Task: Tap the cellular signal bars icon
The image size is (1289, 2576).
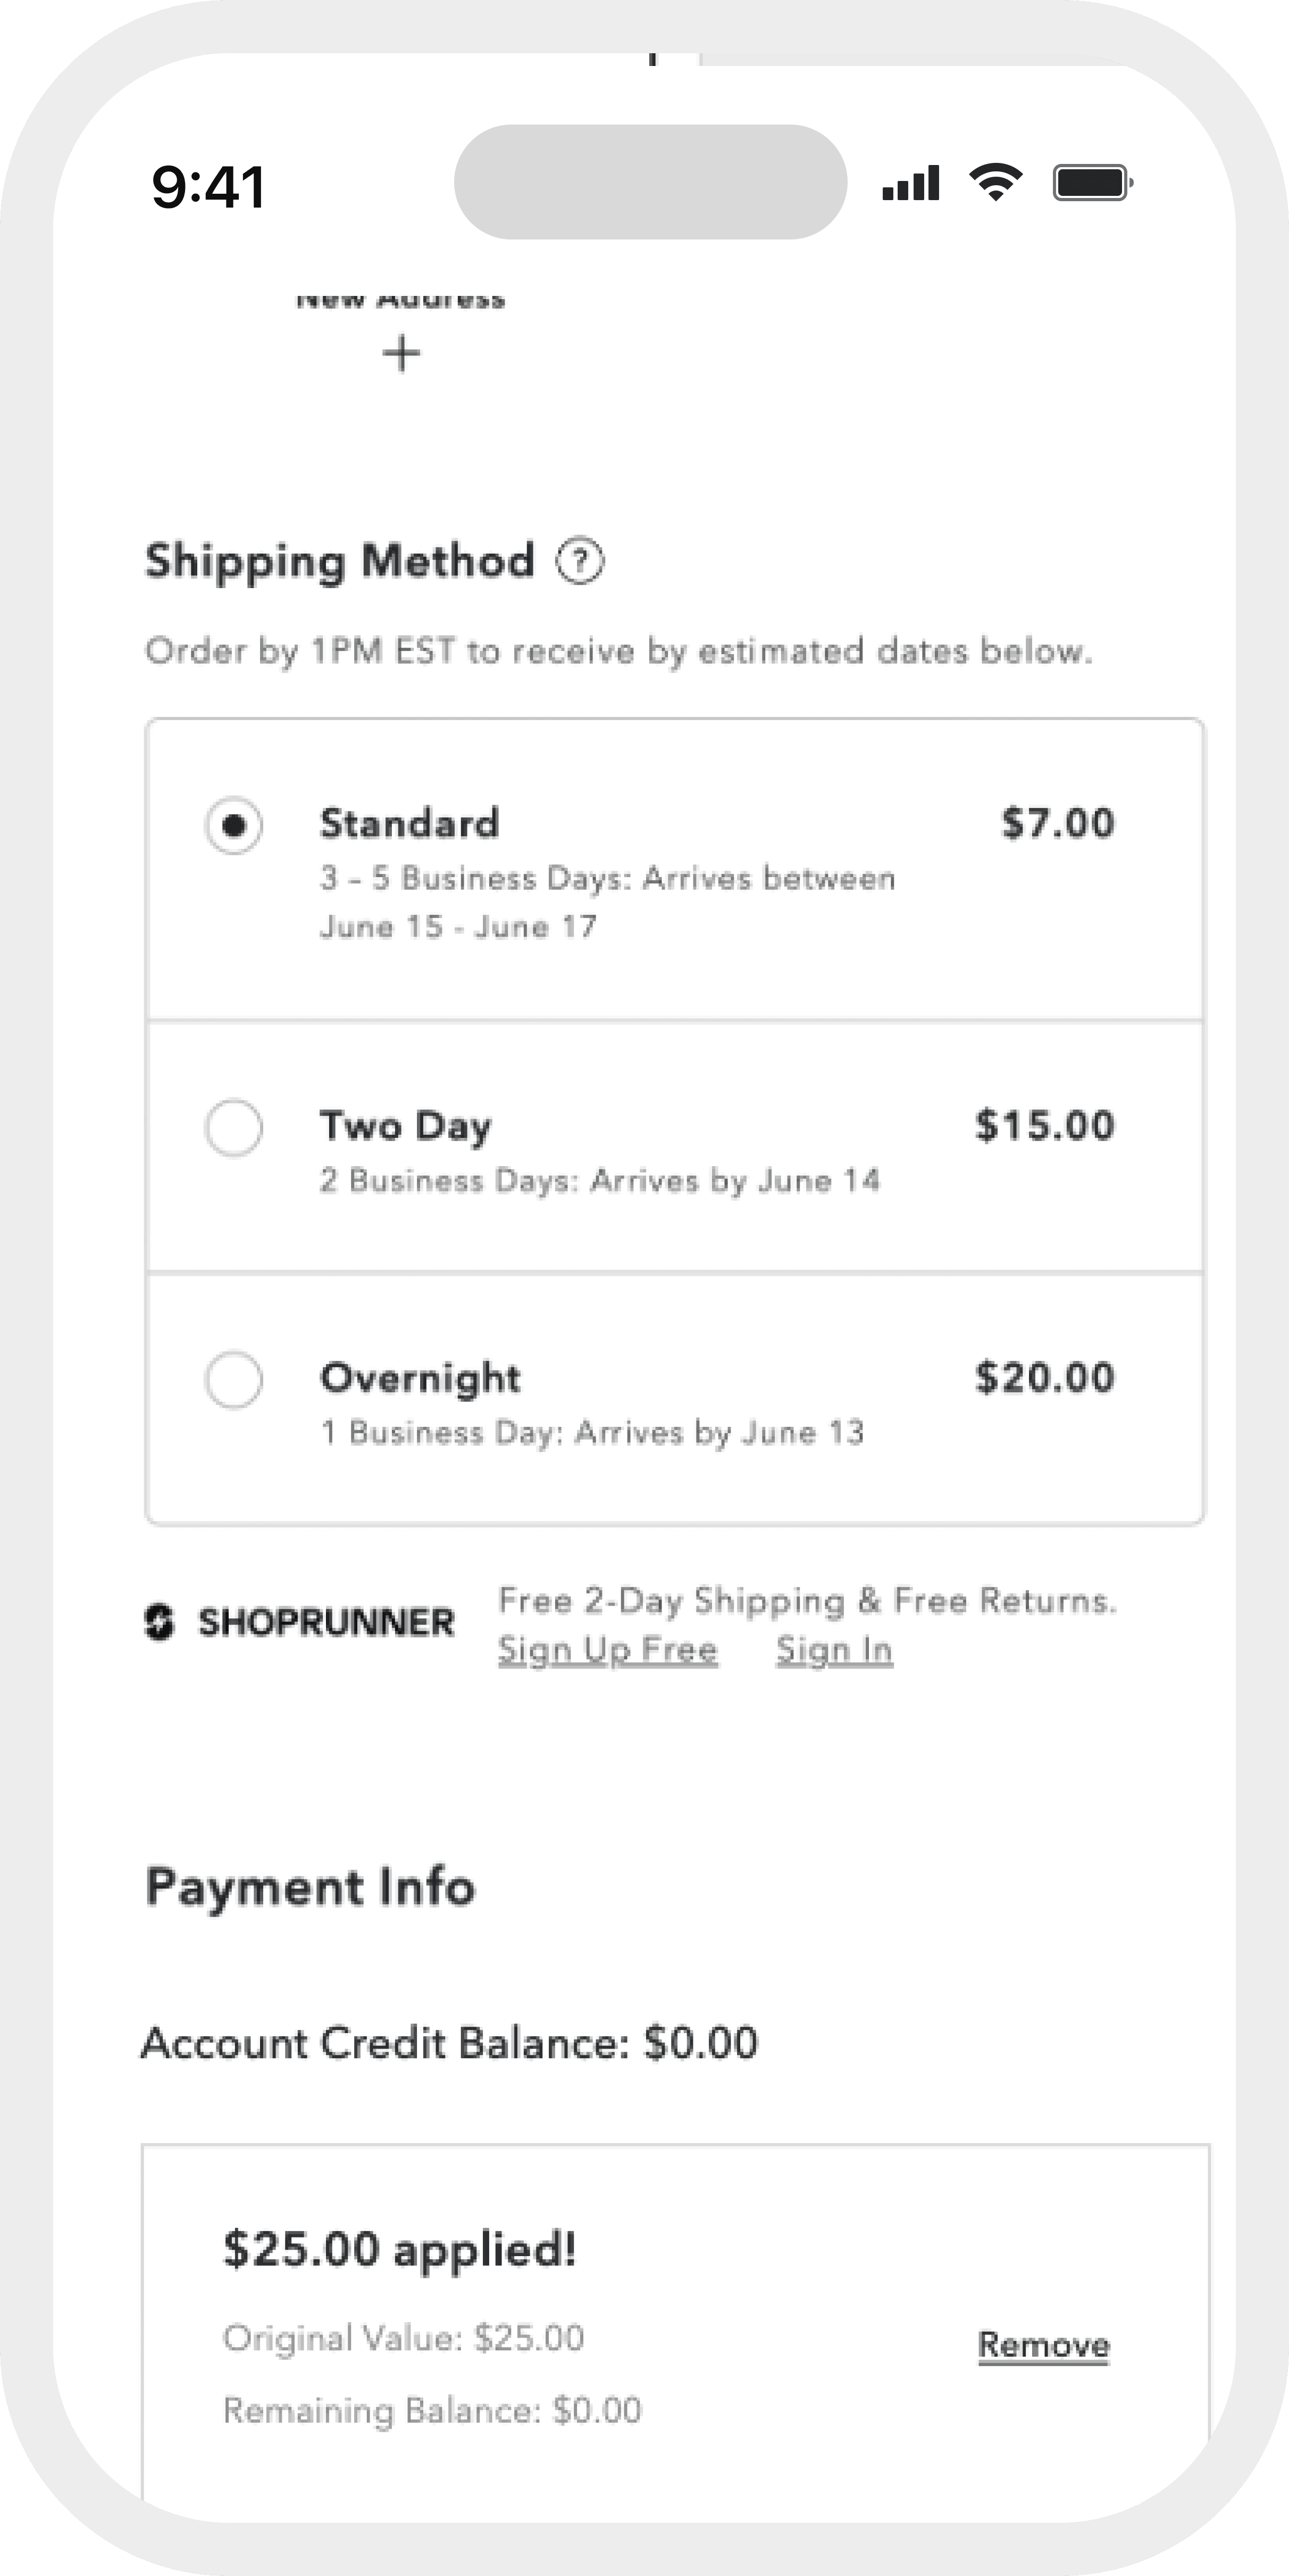Action: coord(910,184)
